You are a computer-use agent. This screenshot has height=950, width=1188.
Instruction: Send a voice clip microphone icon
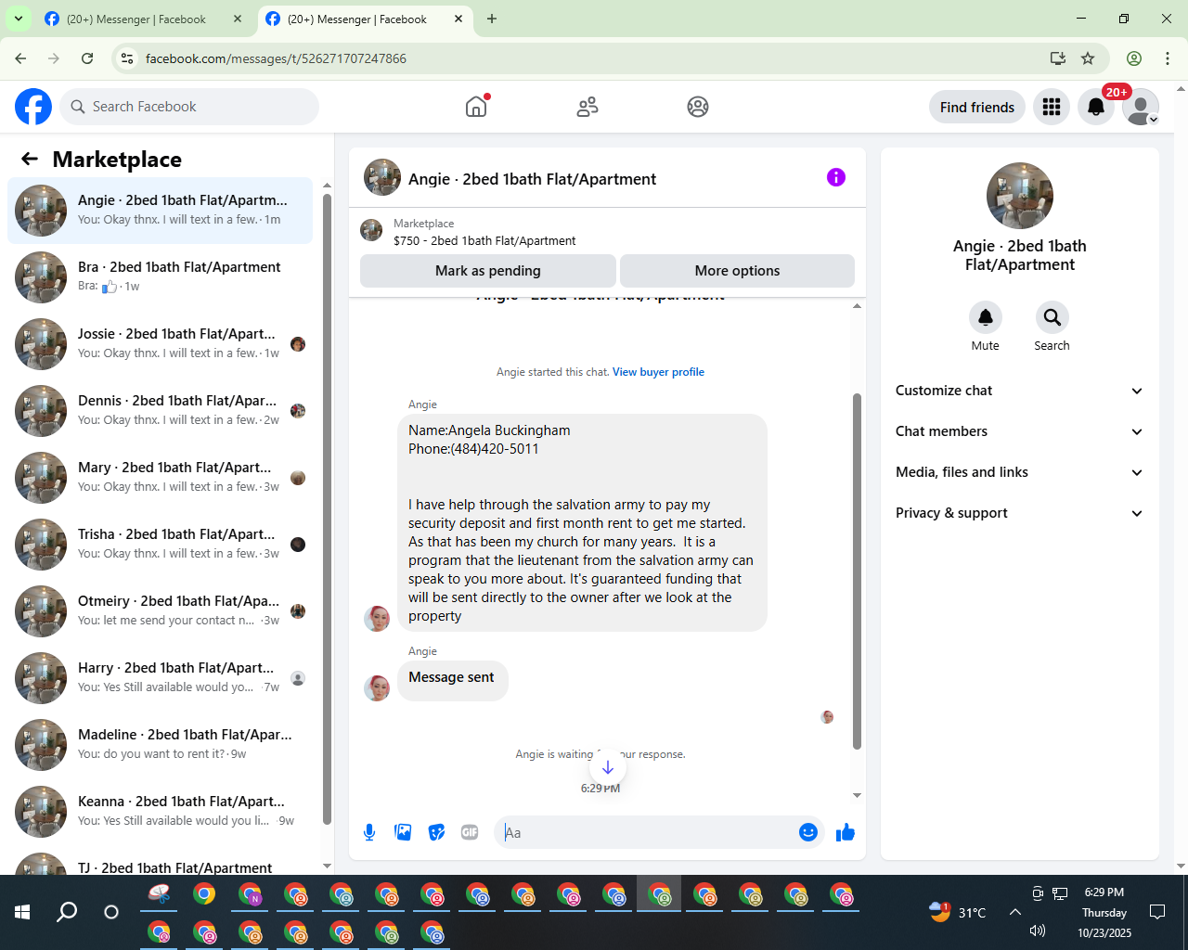coord(369,832)
